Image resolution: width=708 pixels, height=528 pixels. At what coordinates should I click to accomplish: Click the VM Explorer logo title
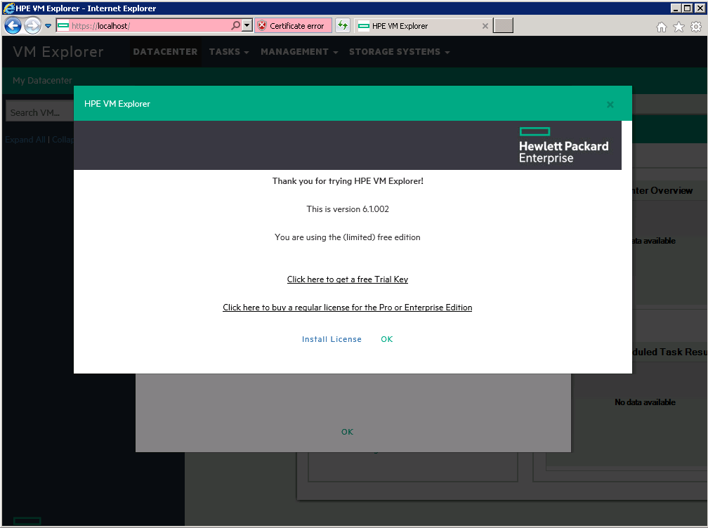(58, 52)
